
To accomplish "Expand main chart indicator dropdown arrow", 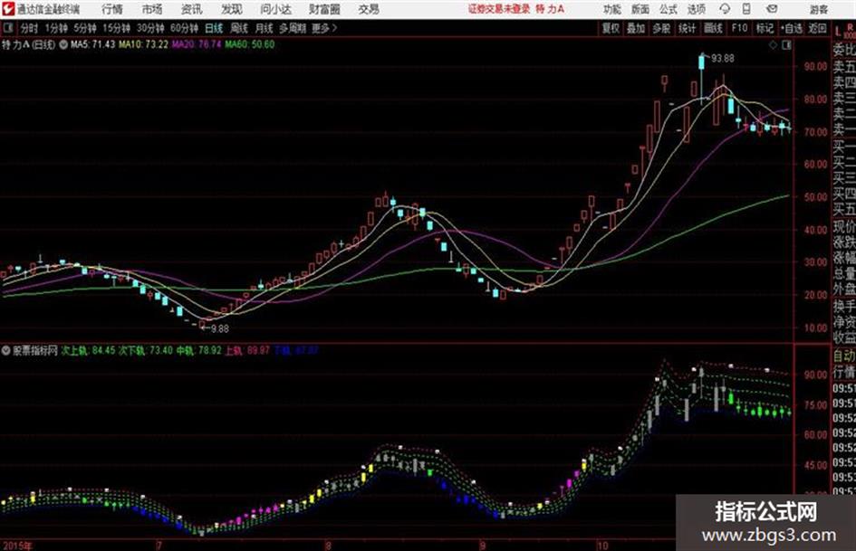I will [63, 44].
